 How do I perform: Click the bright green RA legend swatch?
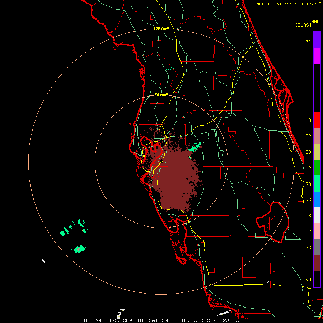317,184
